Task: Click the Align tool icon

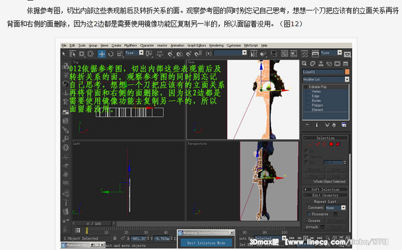Action: coord(263,54)
